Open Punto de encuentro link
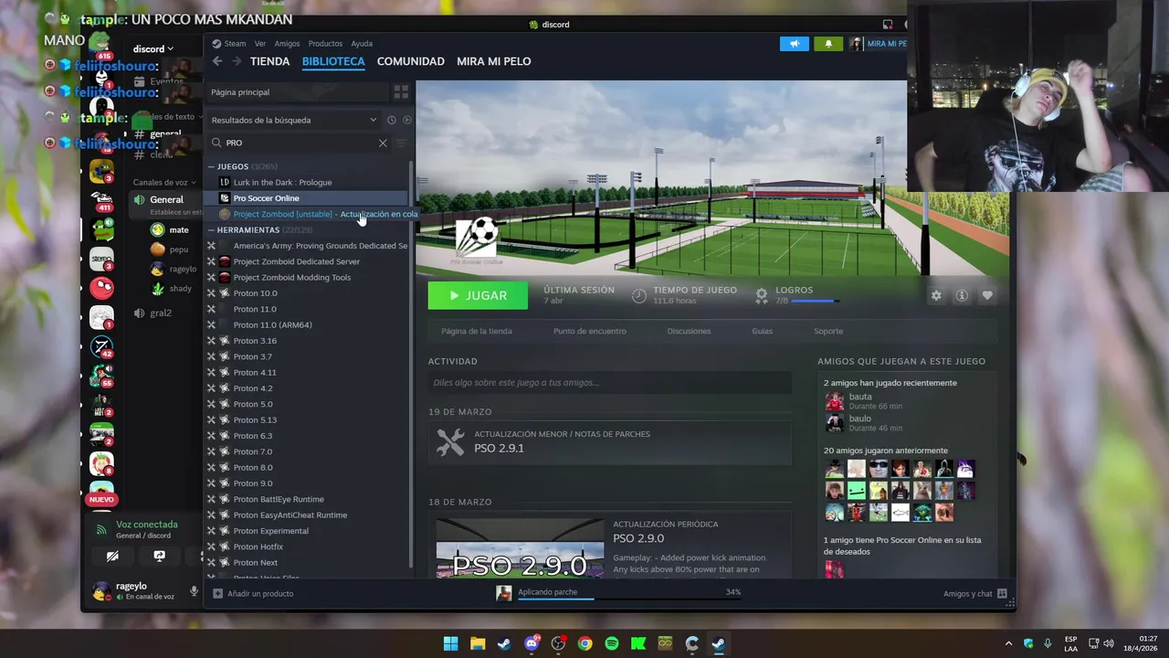Viewport: 1169px width, 658px height. [589, 331]
